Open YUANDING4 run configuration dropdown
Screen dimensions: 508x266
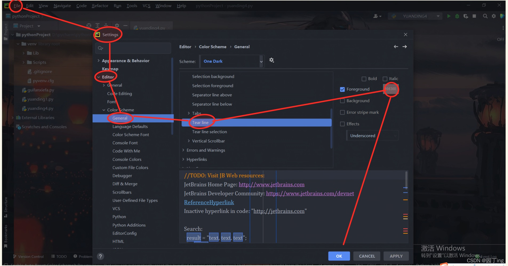tap(415, 16)
